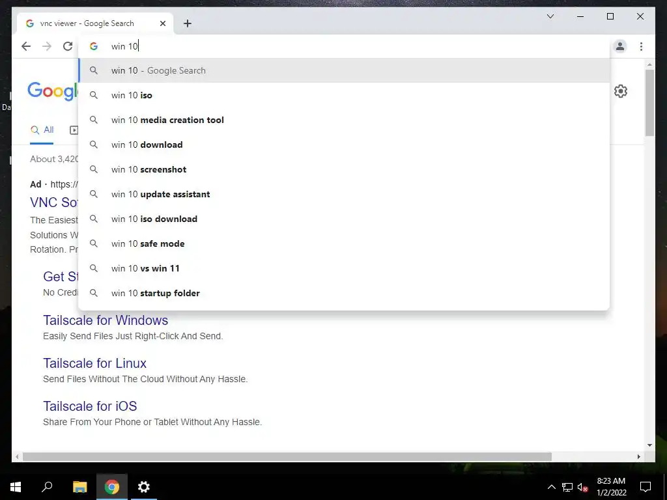The width and height of the screenshot is (667, 500).
Task: Click magnifier icon beside 'win 10 media creation tool'
Action: (x=94, y=120)
